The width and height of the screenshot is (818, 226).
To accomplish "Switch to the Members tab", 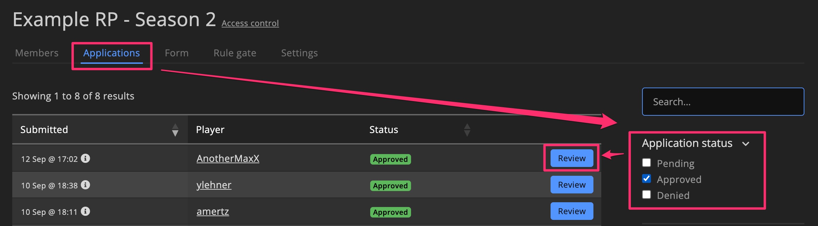I will pos(37,53).
